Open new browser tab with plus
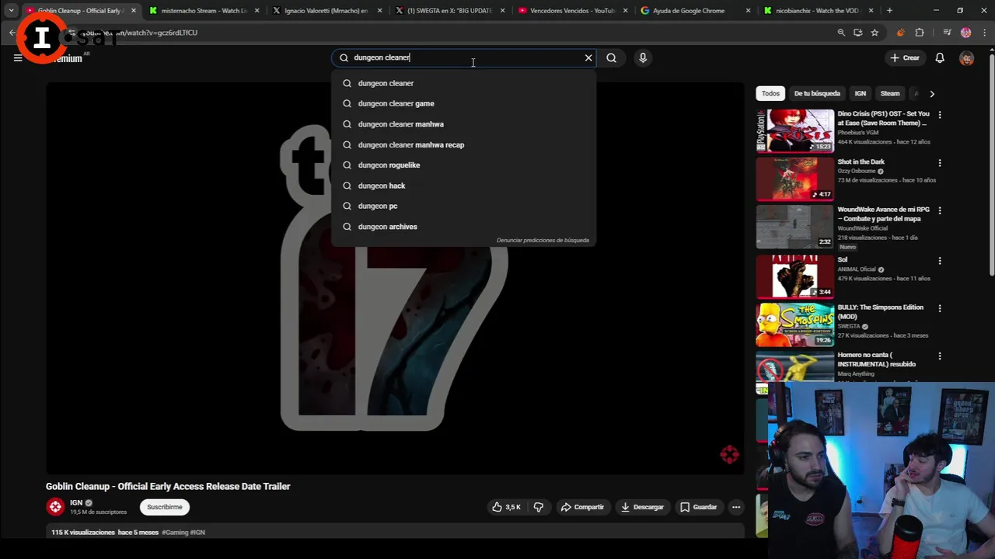Image resolution: width=995 pixels, height=559 pixels. click(x=889, y=11)
